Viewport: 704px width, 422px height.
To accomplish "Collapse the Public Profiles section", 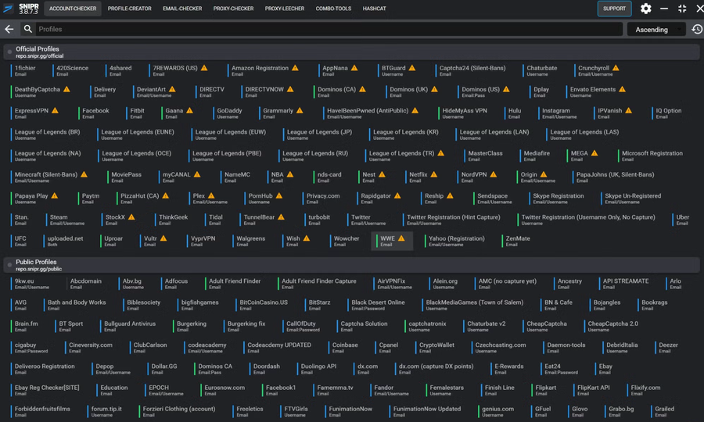I will [x=9, y=265].
